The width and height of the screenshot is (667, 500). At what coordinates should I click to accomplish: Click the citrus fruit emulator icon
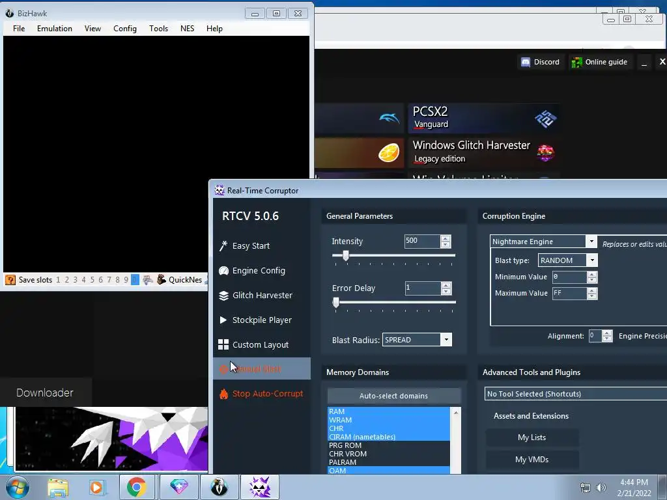click(389, 152)
